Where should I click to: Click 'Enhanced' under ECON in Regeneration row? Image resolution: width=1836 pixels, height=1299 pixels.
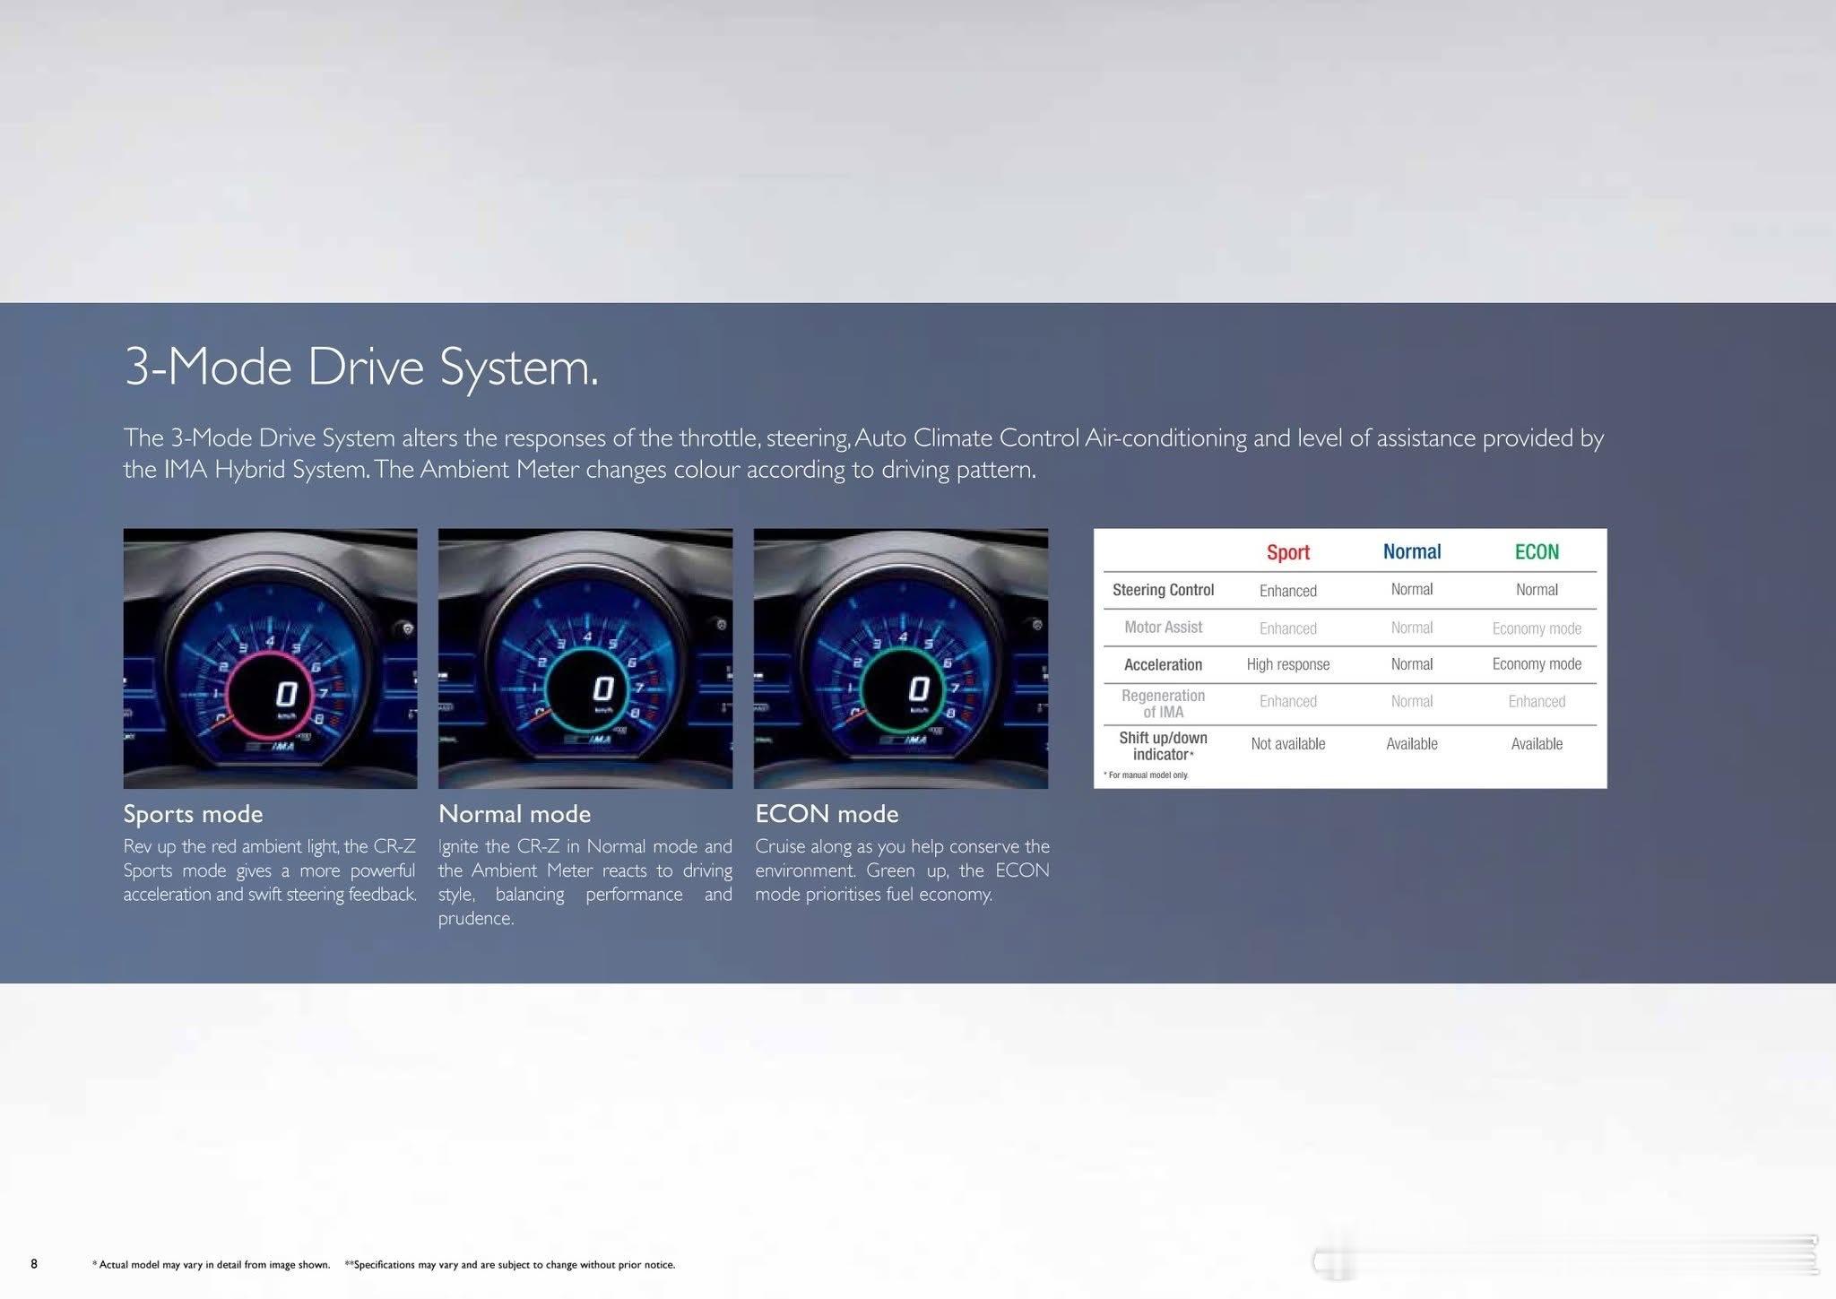coord(1537,702)
